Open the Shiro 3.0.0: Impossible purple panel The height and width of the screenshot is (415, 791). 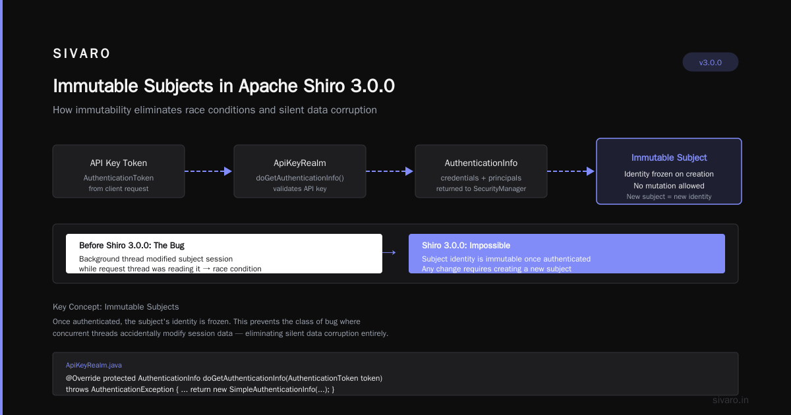click(x=567, y=254)
